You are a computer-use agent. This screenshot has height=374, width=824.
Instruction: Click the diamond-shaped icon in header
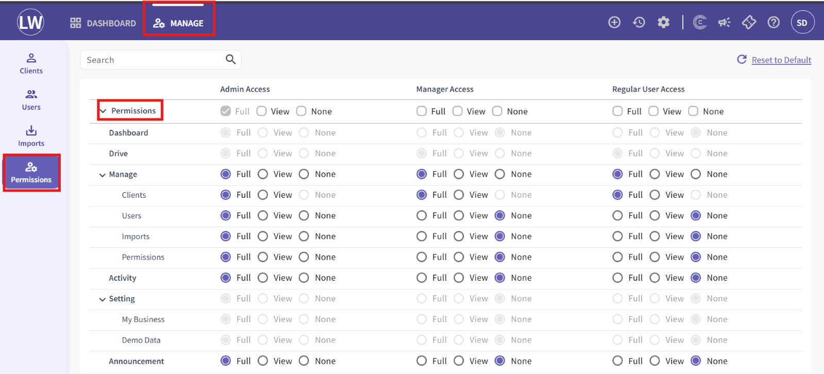coord(749,22)
